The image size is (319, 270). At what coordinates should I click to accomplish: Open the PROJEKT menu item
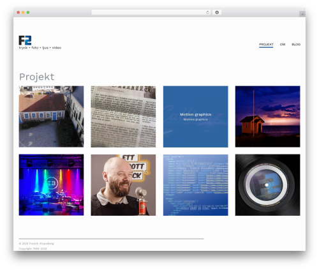click(266, 45)
